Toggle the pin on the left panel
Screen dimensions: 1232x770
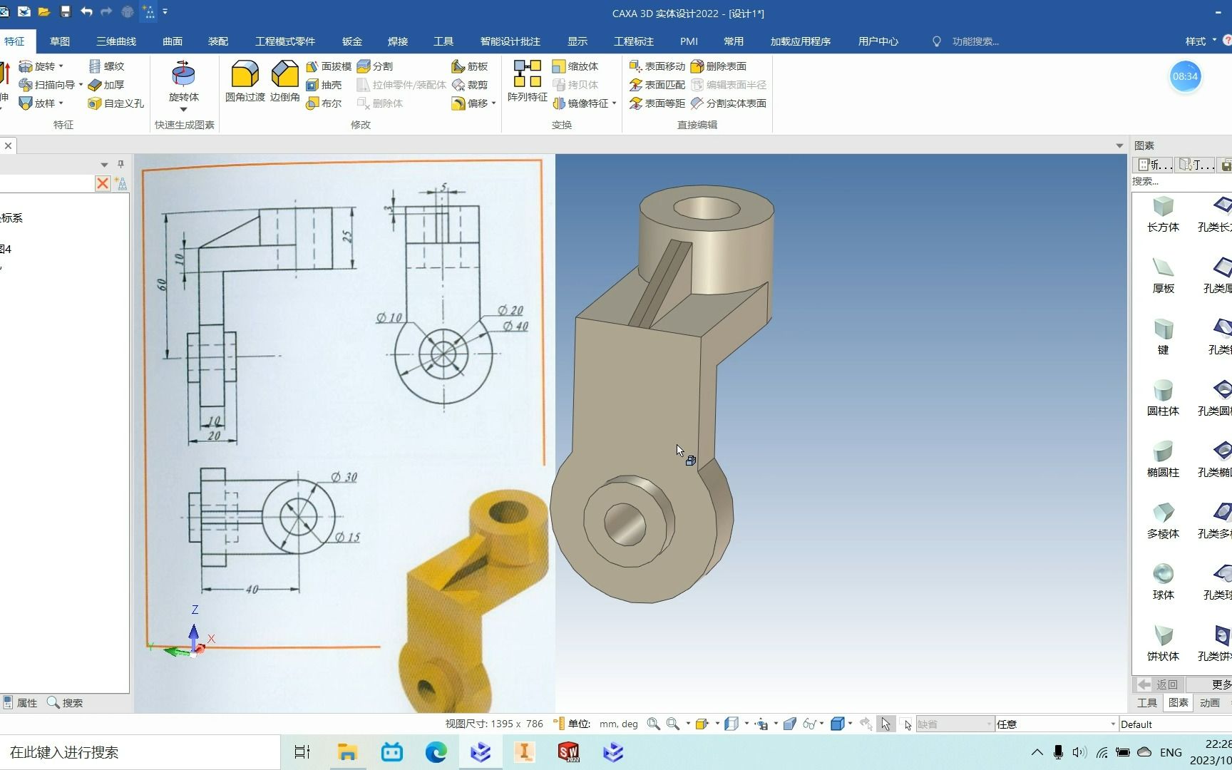click(x=120, y=164)
